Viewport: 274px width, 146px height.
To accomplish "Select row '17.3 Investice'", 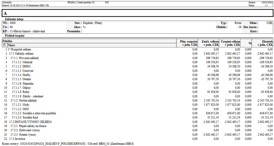I will pyautogui.click(x=137, y=139).
